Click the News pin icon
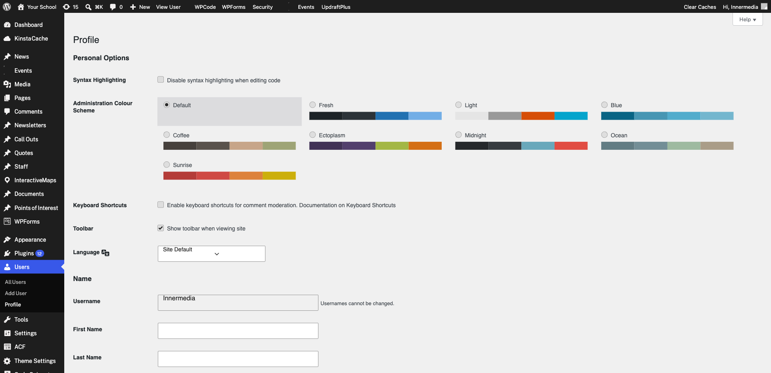This screenshot has width=771, height=373. click(7, 57)
